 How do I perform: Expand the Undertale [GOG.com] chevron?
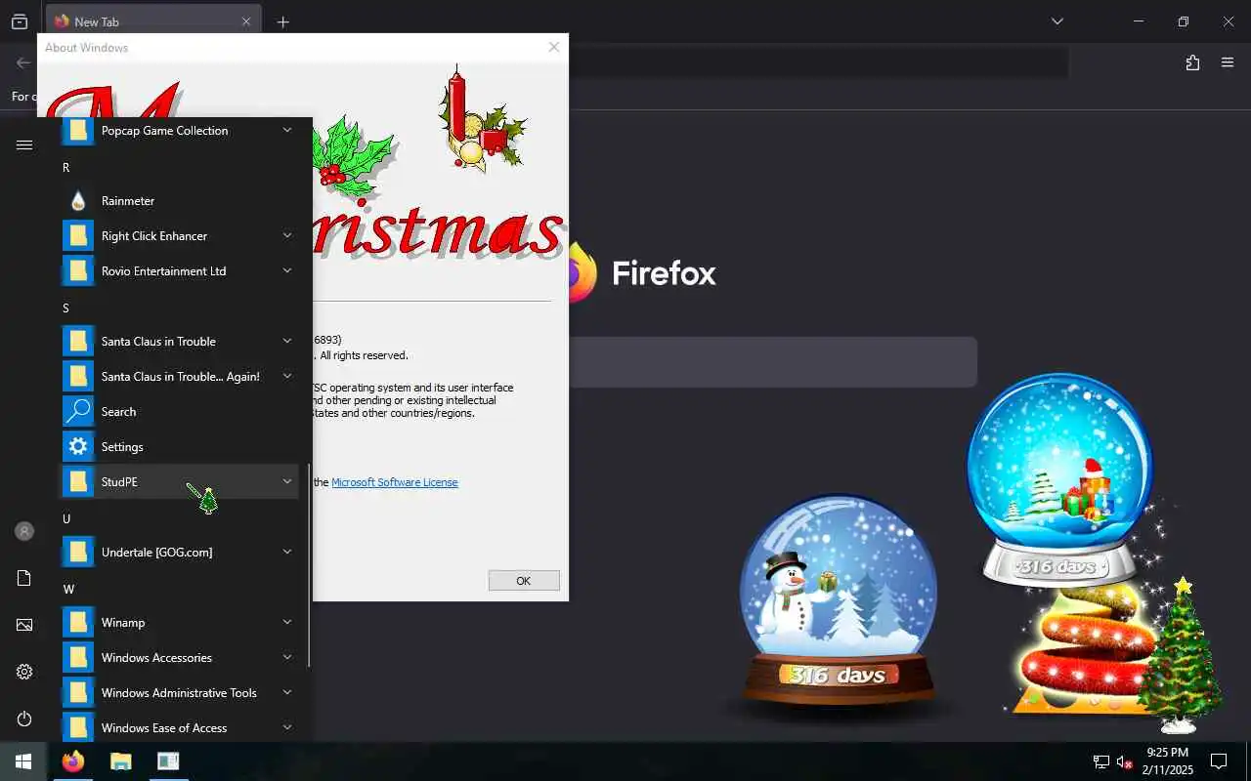[287, 552]
